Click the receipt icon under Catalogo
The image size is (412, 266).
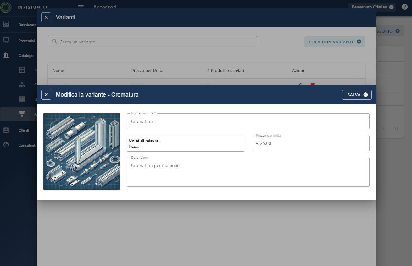[x=22, y=99]
